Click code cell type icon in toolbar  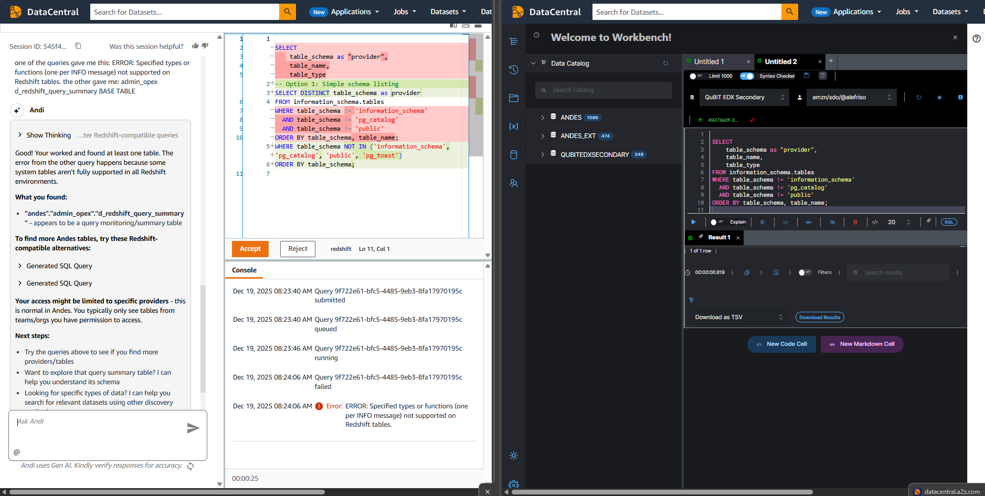[786, 222]
